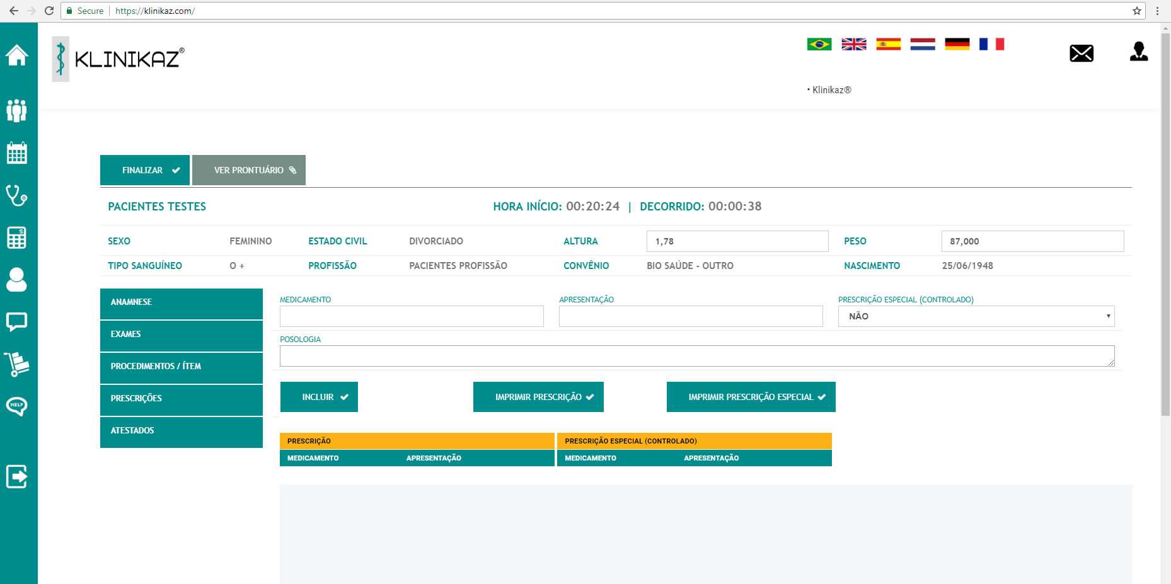Click the help speech bubble icon
Viewport: 1171px width, 584px height.
(x=17, y=406)
